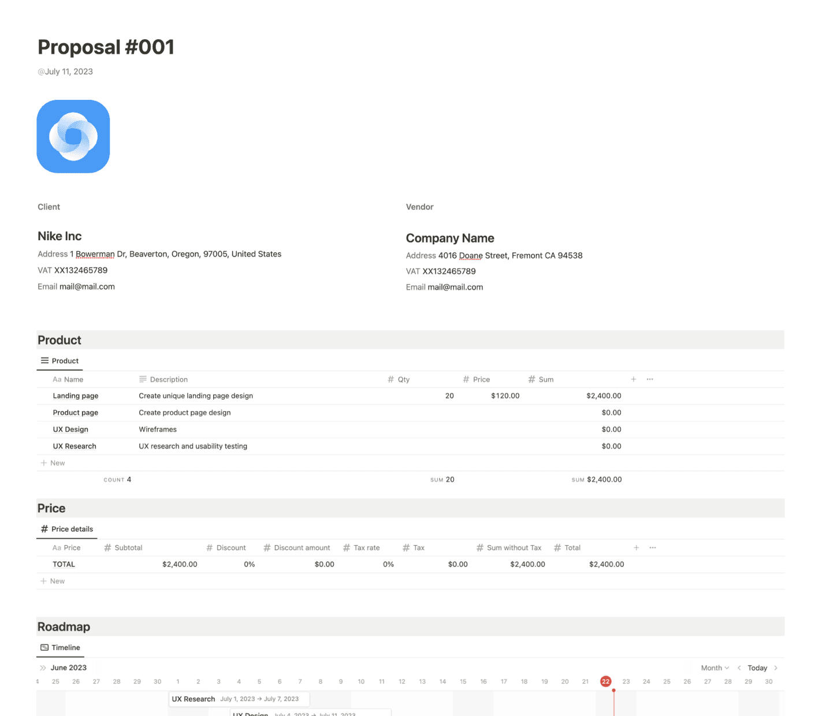Open the Price details table ellipsis menu

pos(653,547)
